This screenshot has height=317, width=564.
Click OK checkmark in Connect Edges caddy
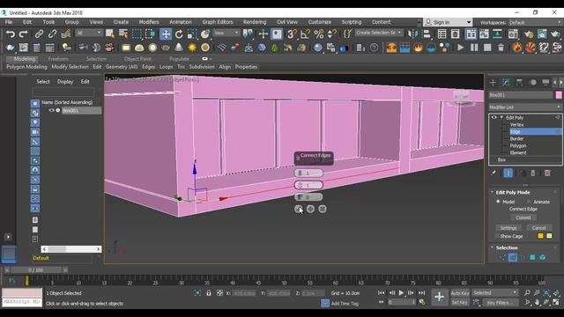[299, 209]
